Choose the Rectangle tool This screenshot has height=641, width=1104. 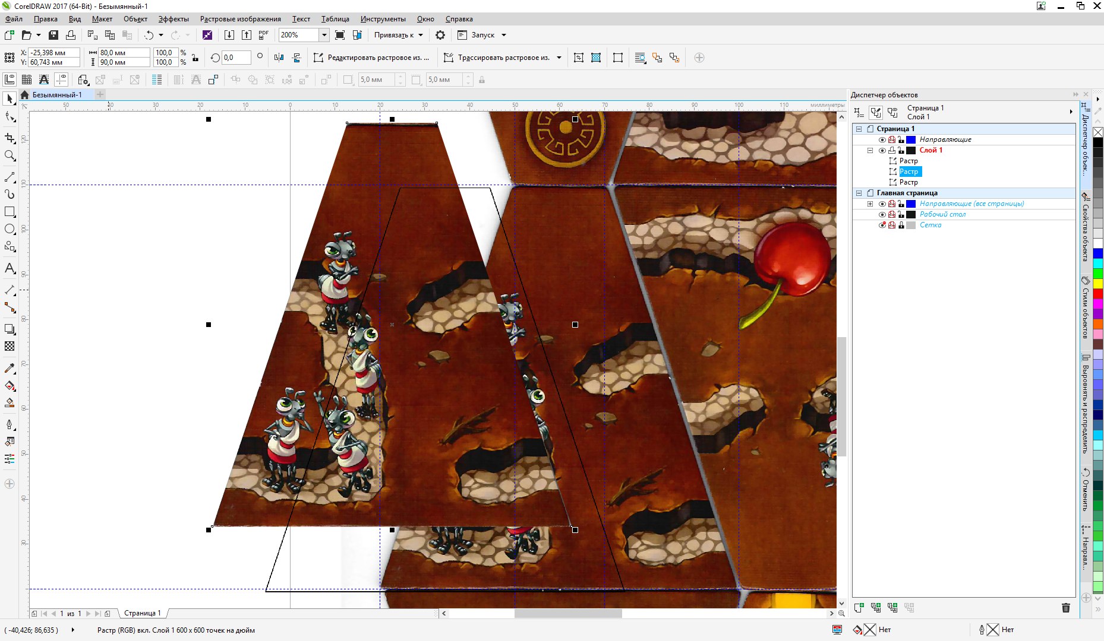pyautogui.click(x=10, y=212)
